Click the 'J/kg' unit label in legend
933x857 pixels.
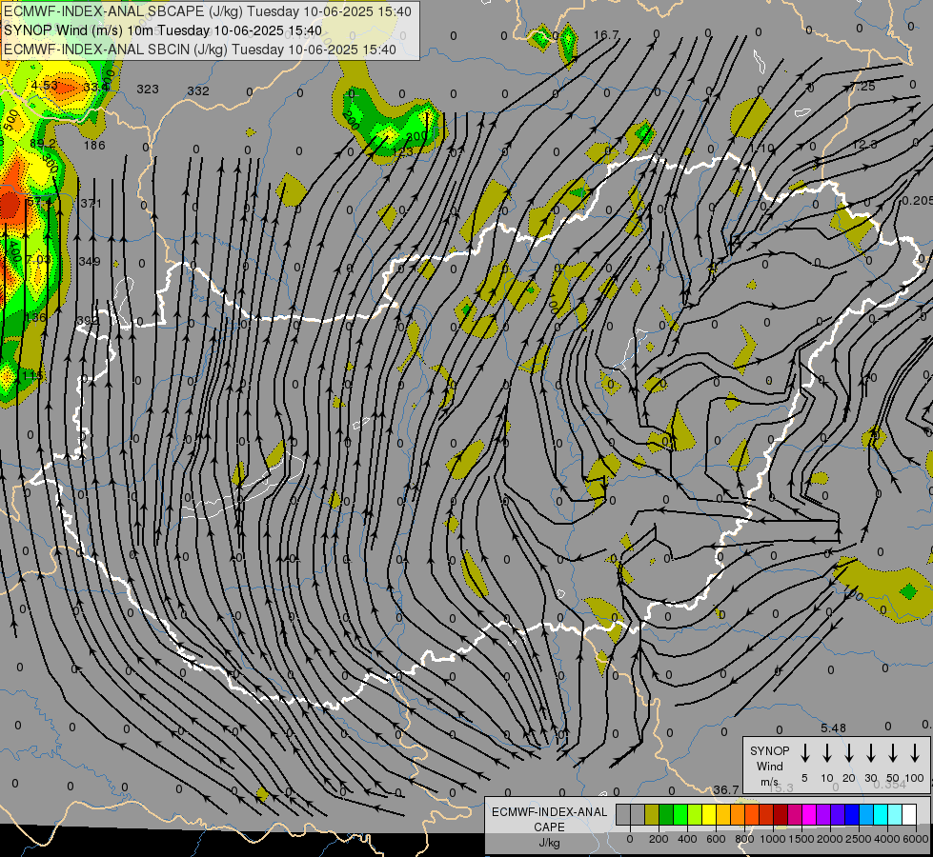click(x=549, y=843)
